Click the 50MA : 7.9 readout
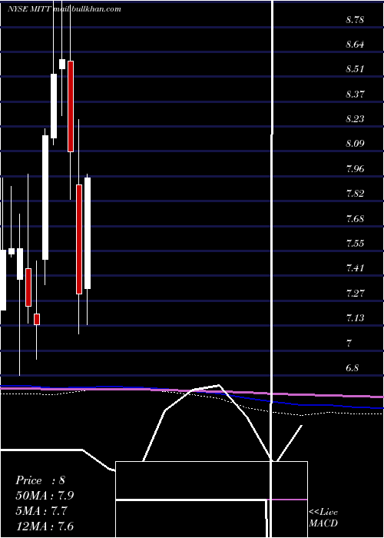Image resolution: width=384 pixels, height=538 pixels. click(x=45, y=496)
